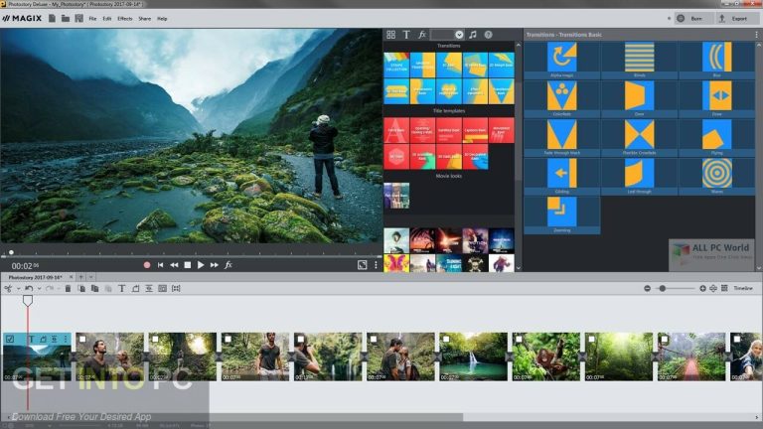Open the fx button beside playback controls
Image resolution: width=763 pixels, height=429 pixels.
click(x=229, y=265)
